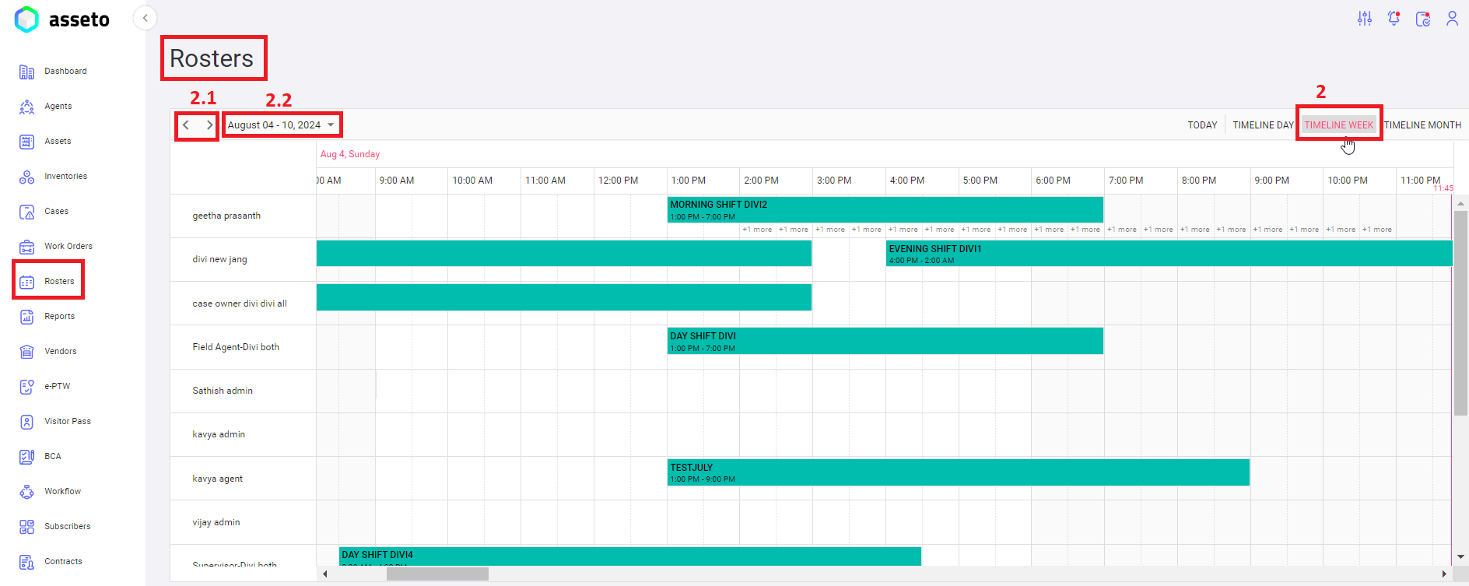Open the Agents sidebar icon
1469x586 pixels.
pos(26,107)
